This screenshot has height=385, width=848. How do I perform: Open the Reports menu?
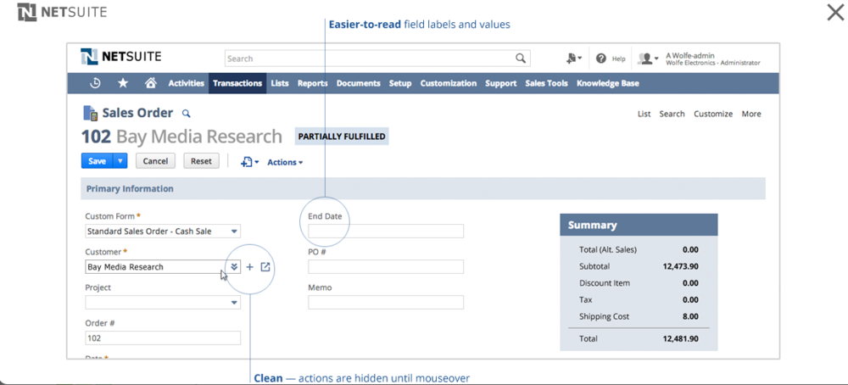[x=312, y=83]
